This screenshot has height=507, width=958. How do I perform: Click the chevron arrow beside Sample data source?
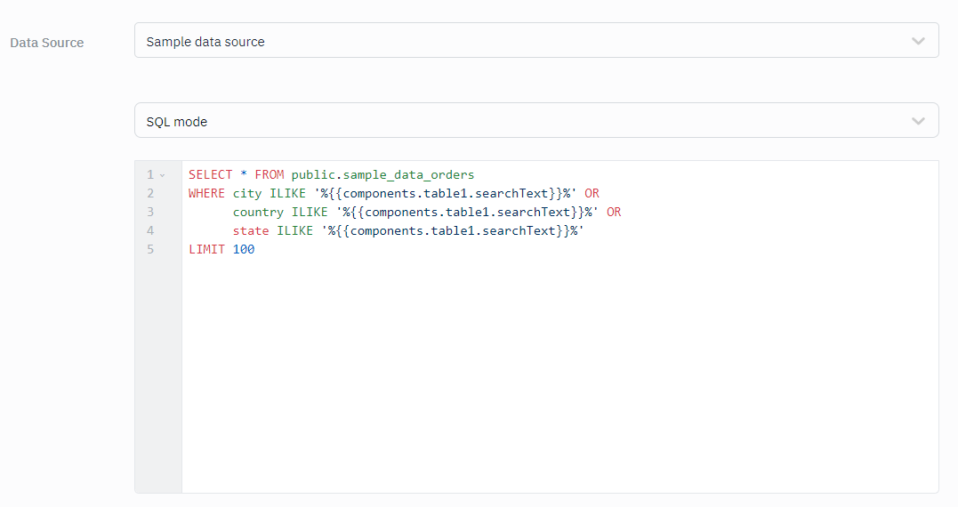coord(918,41)
